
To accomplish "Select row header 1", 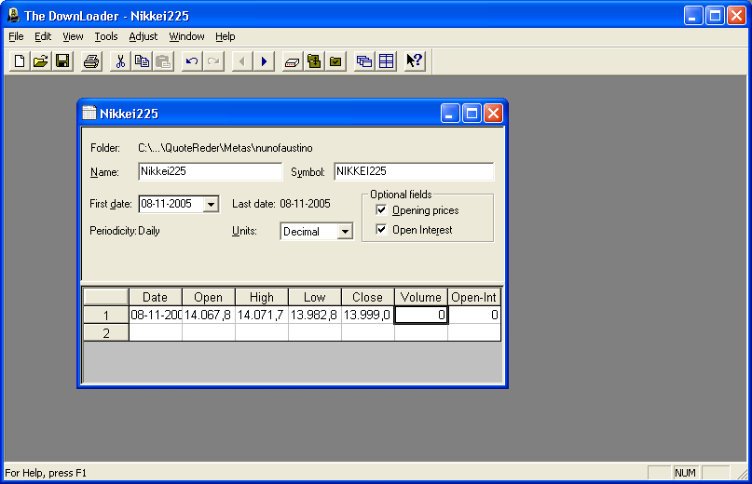I will [106, 316].
